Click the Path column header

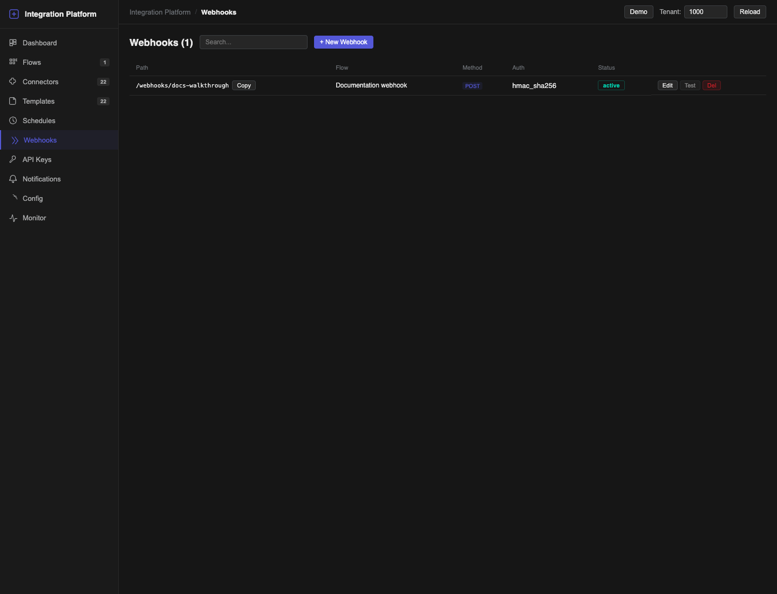pyautogui.click(x=142, y=67)
